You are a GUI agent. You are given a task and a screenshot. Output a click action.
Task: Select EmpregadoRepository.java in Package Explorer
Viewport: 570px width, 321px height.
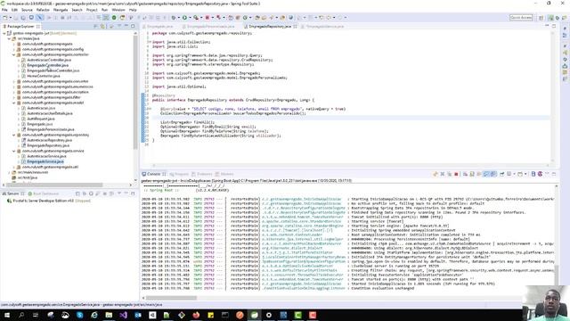(x=48, y=145)
